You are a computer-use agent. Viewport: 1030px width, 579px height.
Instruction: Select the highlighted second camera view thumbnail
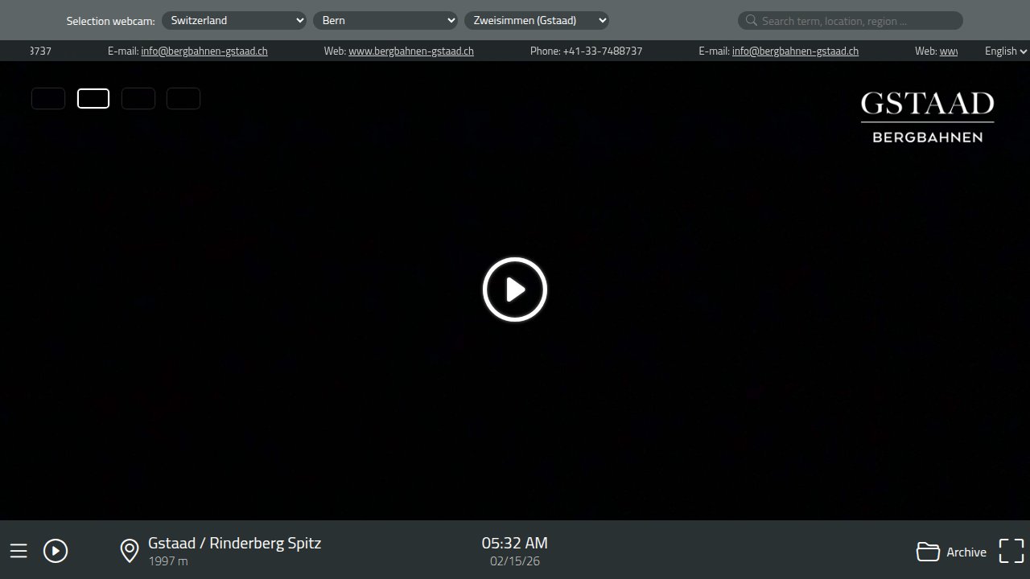click(x=93, y=99)
